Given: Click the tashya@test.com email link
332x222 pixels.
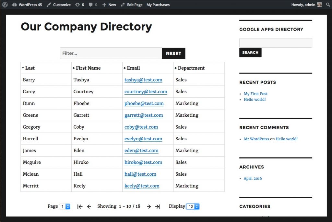Looking at the screenshot, I should coord(143,80).
